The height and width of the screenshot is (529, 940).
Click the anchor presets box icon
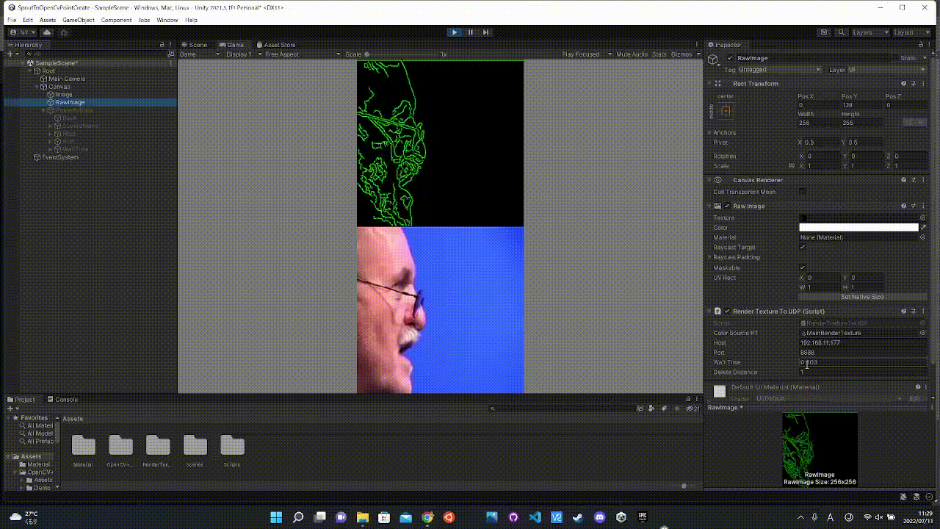coord(726,111)
